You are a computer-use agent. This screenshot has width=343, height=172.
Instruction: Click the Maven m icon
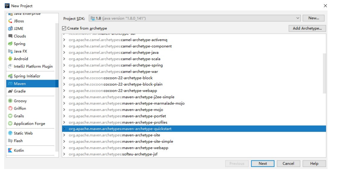pos(10,84)
